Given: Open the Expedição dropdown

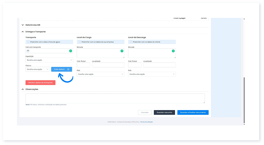Looking at the screenshot, I should point(49,60).
